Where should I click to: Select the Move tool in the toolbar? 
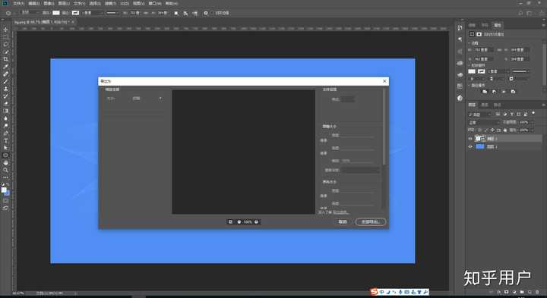point(5,30)
